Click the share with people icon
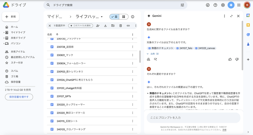This screenshot has width=253, height=135. [98, 25]
